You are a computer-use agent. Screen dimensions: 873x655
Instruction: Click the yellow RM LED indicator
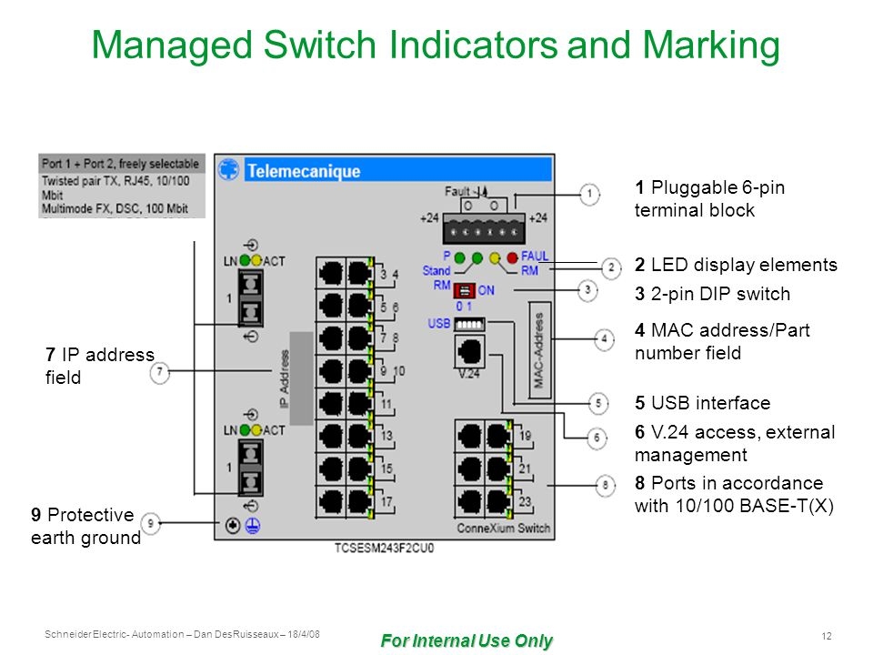point(495,257)
